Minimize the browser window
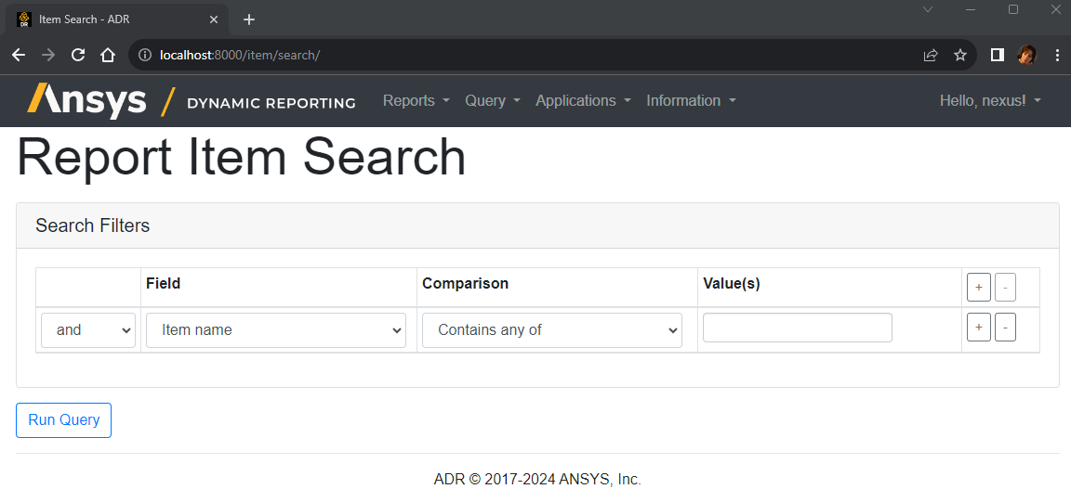 tap(971, 9)
